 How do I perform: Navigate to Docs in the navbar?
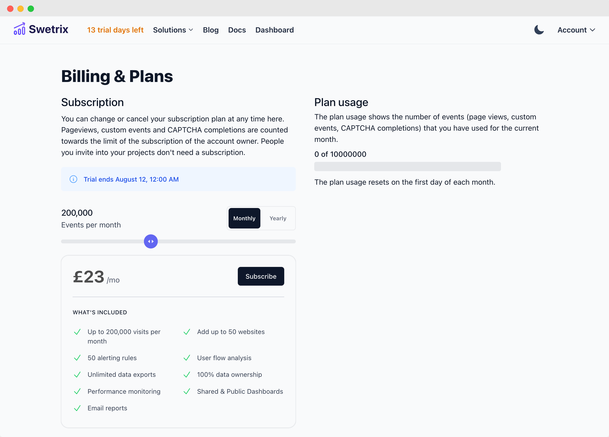[x=237, y=30]
